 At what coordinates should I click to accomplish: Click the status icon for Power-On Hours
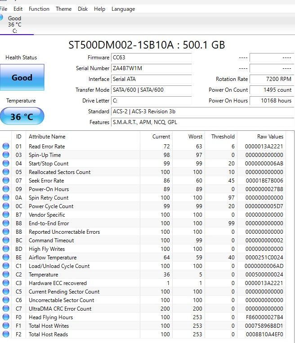tap(6, 189)
